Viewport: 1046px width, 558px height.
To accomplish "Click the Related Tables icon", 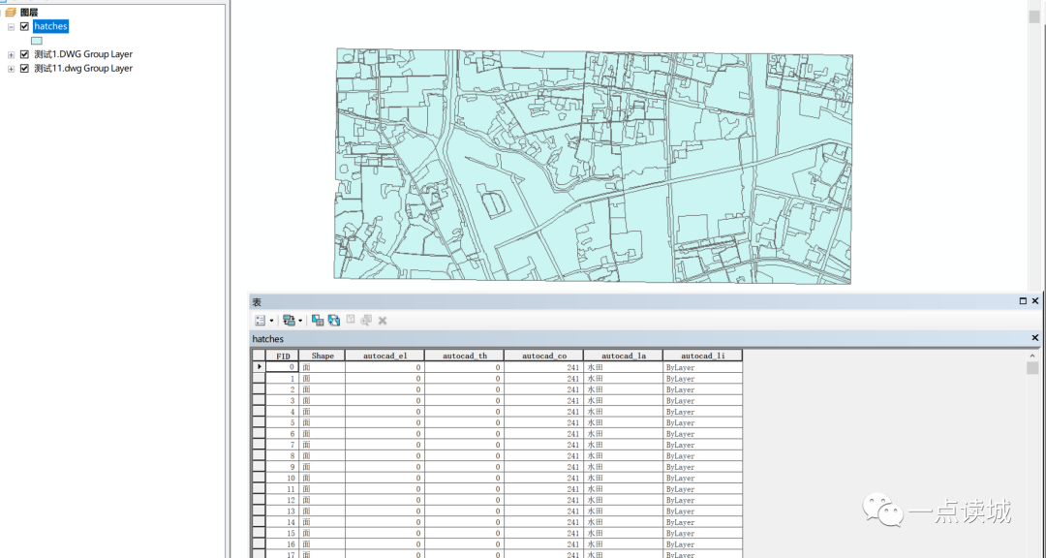I will 290,320.
